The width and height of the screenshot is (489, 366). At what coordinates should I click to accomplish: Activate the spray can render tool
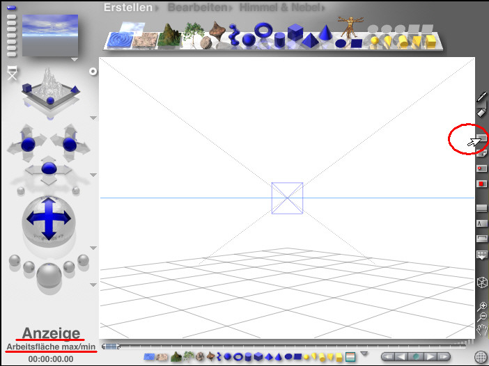coord(481,112)
